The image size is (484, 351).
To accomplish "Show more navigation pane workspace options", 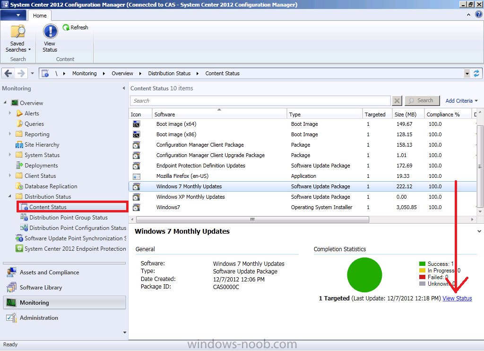I will point(125,333).
